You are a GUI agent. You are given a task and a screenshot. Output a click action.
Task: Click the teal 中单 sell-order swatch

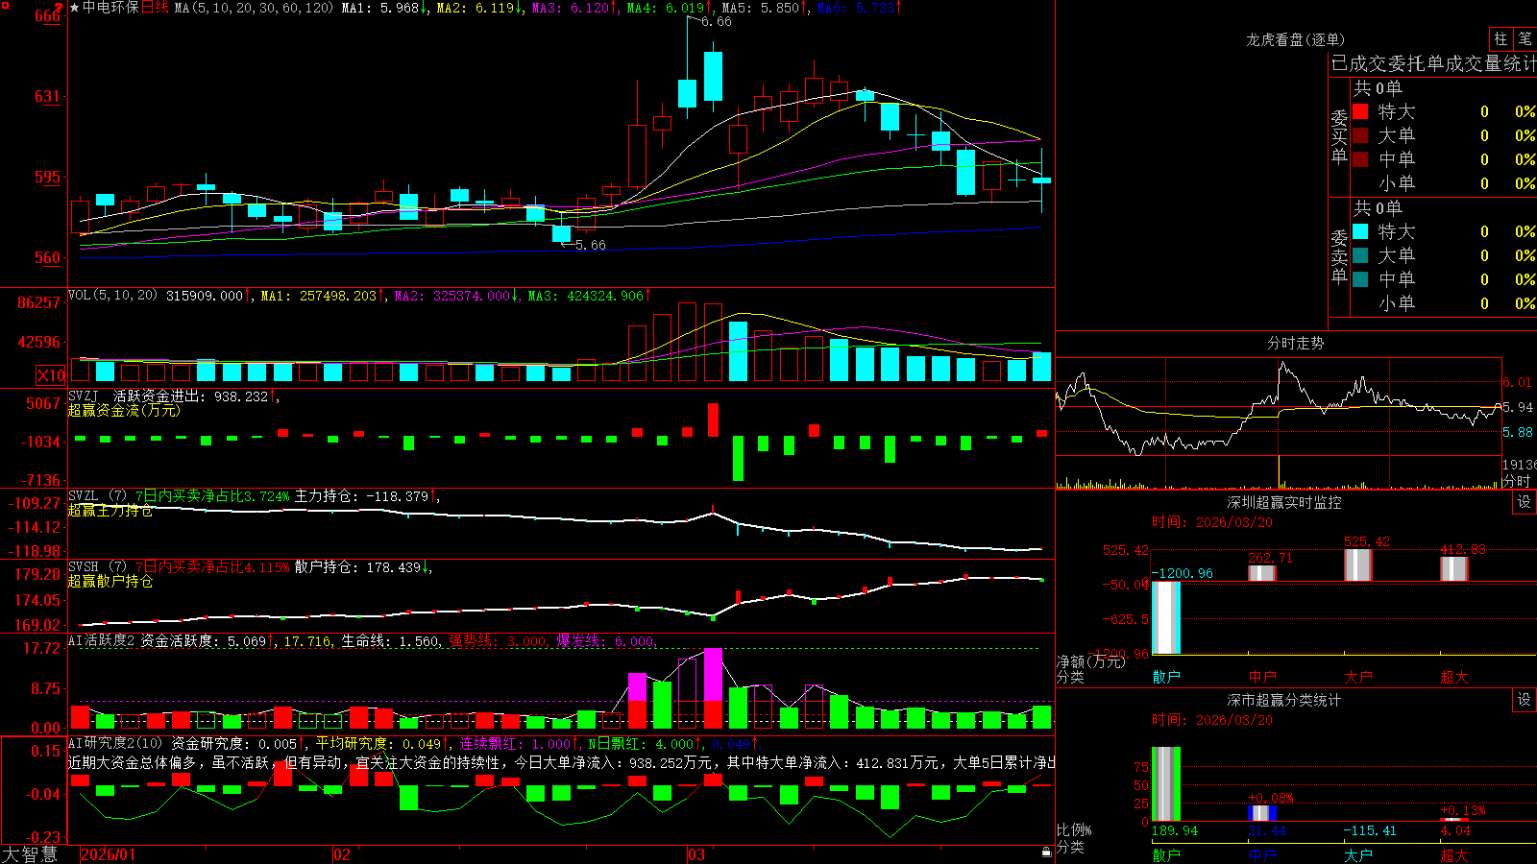1360,279
